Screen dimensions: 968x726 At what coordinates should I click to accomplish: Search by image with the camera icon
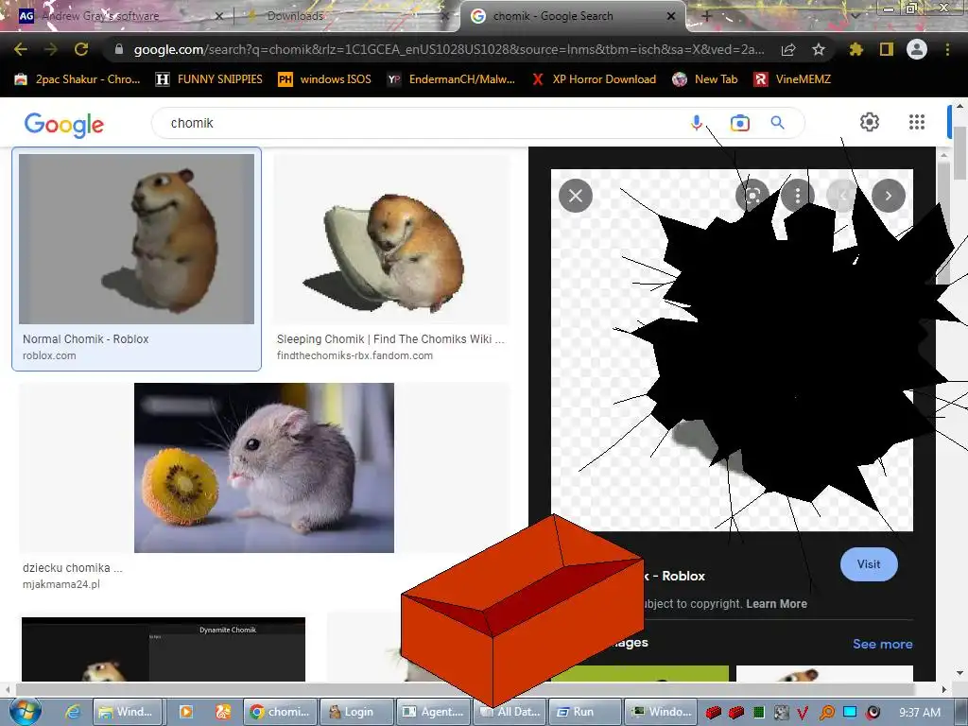click(739, 123)
